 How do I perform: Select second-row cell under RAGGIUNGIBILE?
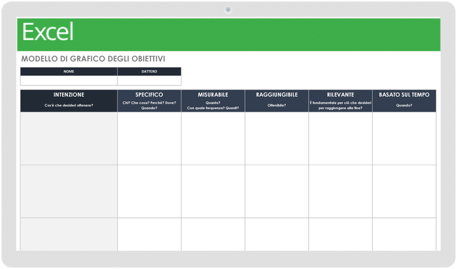pos(277,191)
